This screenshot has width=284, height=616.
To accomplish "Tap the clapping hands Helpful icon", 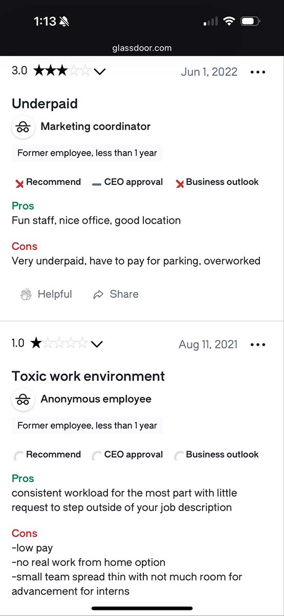I will [x=26, y=294].
